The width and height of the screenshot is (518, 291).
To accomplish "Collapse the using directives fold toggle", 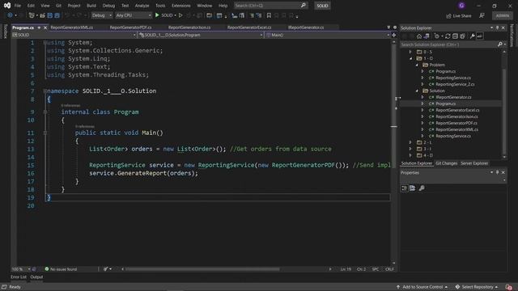I will click(x=45, y=43).
